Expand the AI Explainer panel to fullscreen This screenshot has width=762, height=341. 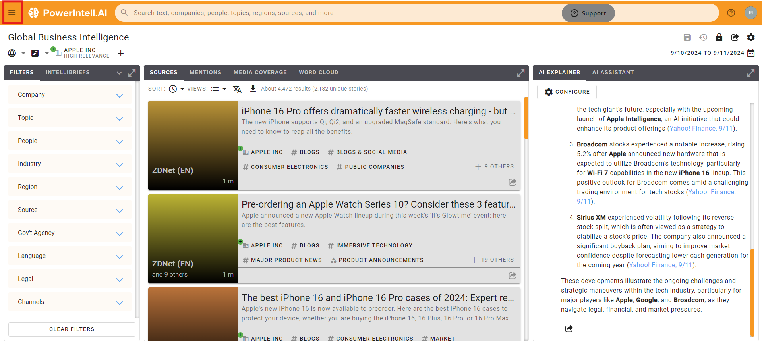(751, 73)
